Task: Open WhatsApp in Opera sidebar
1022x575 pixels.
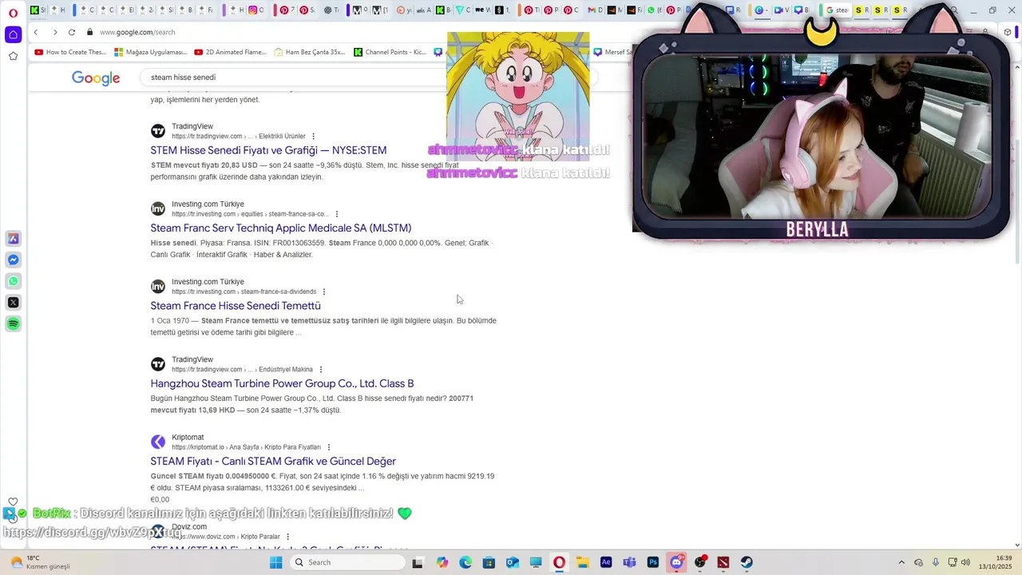Action: point(13,281)
